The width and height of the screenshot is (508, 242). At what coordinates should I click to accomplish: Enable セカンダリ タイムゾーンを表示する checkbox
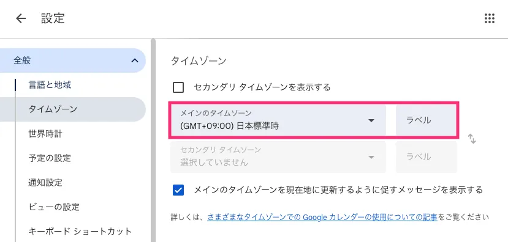178,87
